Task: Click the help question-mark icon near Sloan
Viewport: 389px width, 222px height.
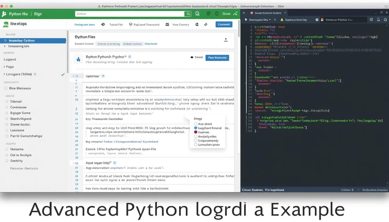Action: pyautogui.click(x=216, y=14)
